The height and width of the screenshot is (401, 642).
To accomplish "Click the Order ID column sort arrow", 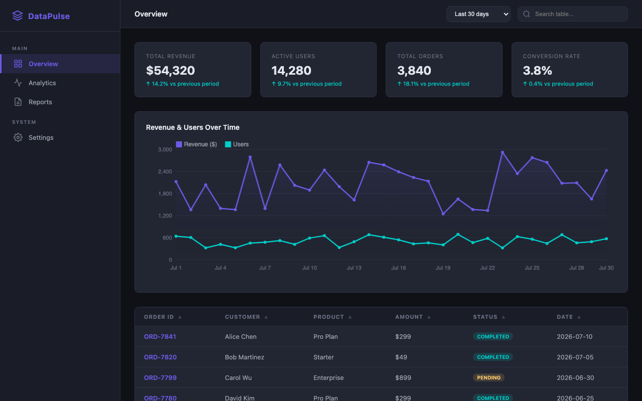I will [180, 317].
